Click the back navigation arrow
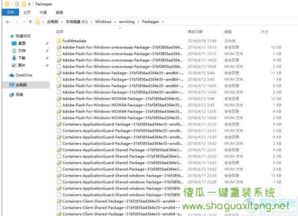Viewport: 298px width, 216px height. point(8,22)
